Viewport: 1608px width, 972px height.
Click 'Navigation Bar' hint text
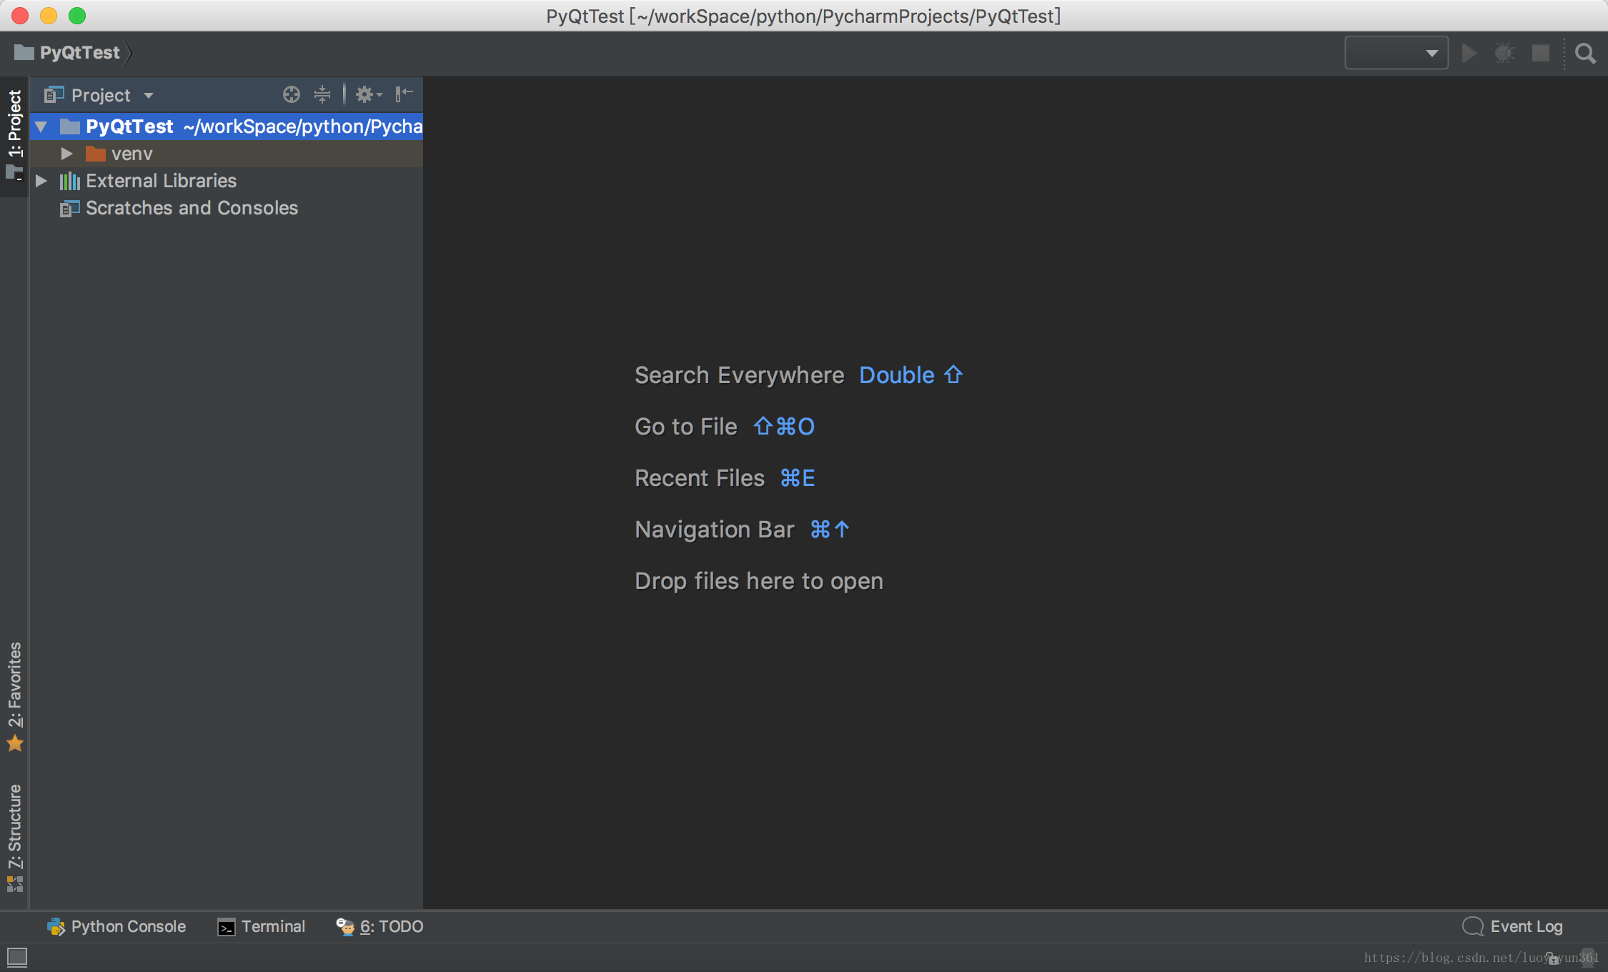point(715,530)
